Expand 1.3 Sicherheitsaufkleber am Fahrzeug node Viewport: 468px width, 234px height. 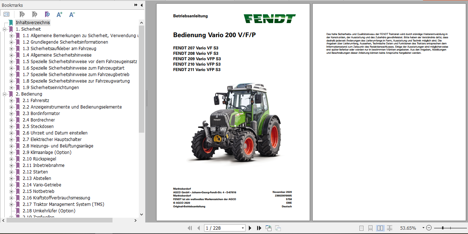point(11,49)
